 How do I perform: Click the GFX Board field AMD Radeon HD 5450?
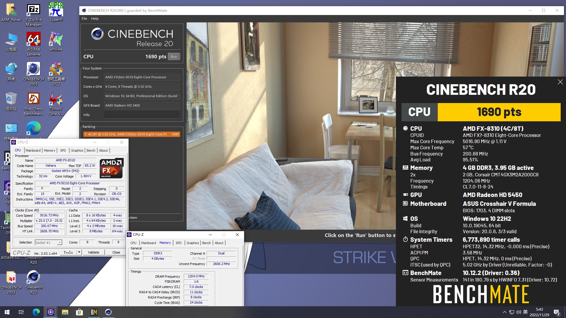(142, 105)
